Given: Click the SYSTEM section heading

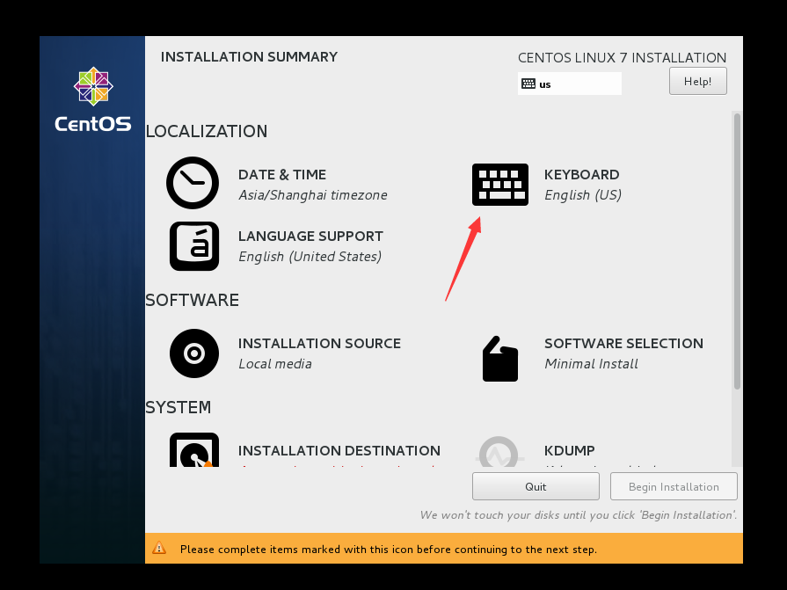Looking at the screenshot, I should point(179,407).
